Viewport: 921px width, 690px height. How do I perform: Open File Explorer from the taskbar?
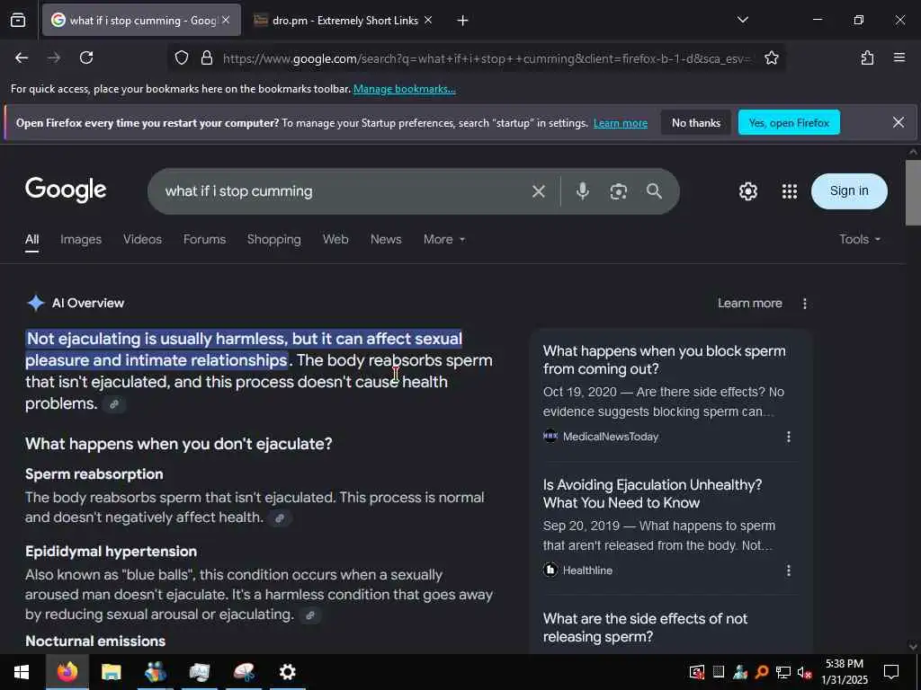(x=111, y=672)
